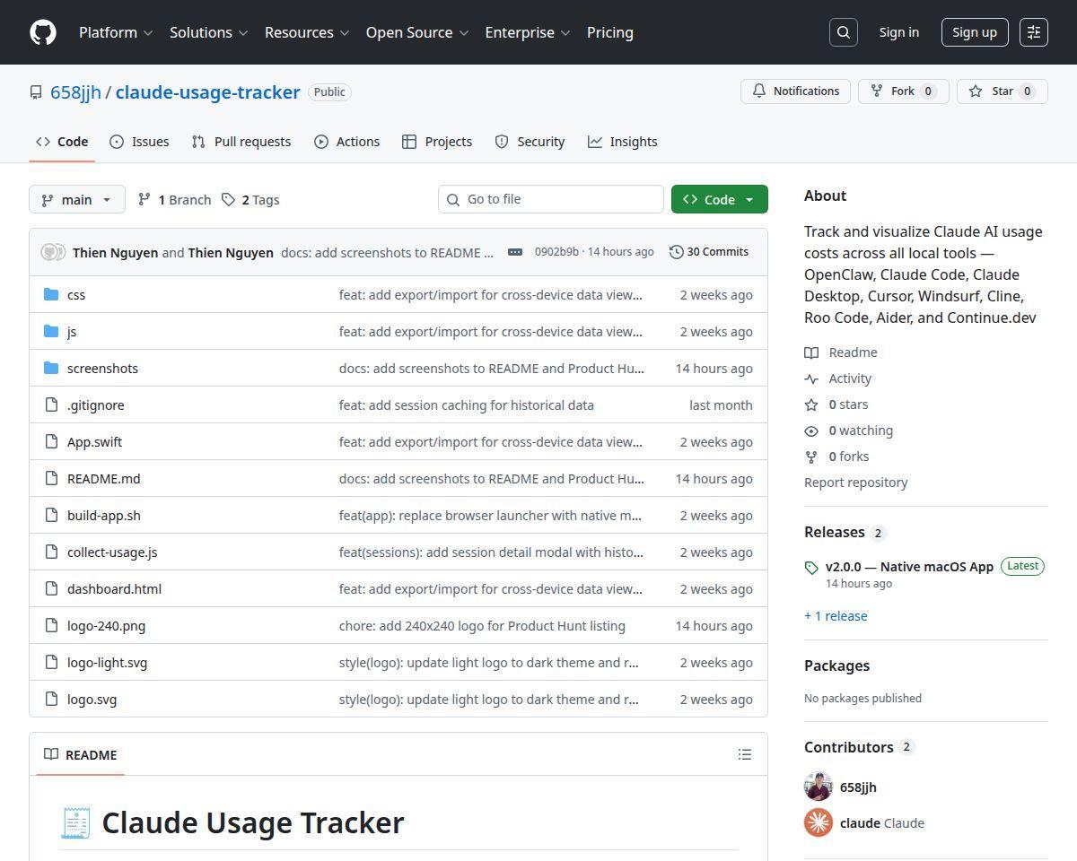Click the file icon next to logo.svg
Viewport: 1077px width, 861px height.
[x=51, y=699]
